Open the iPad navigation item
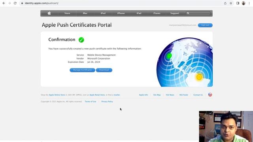The image size is (253, 142). [x=139, y=13]
